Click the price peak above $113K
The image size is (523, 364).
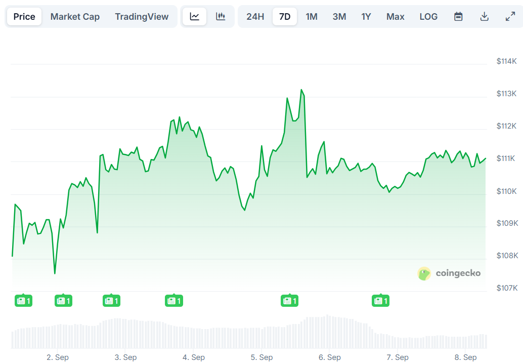click(301, 90)
